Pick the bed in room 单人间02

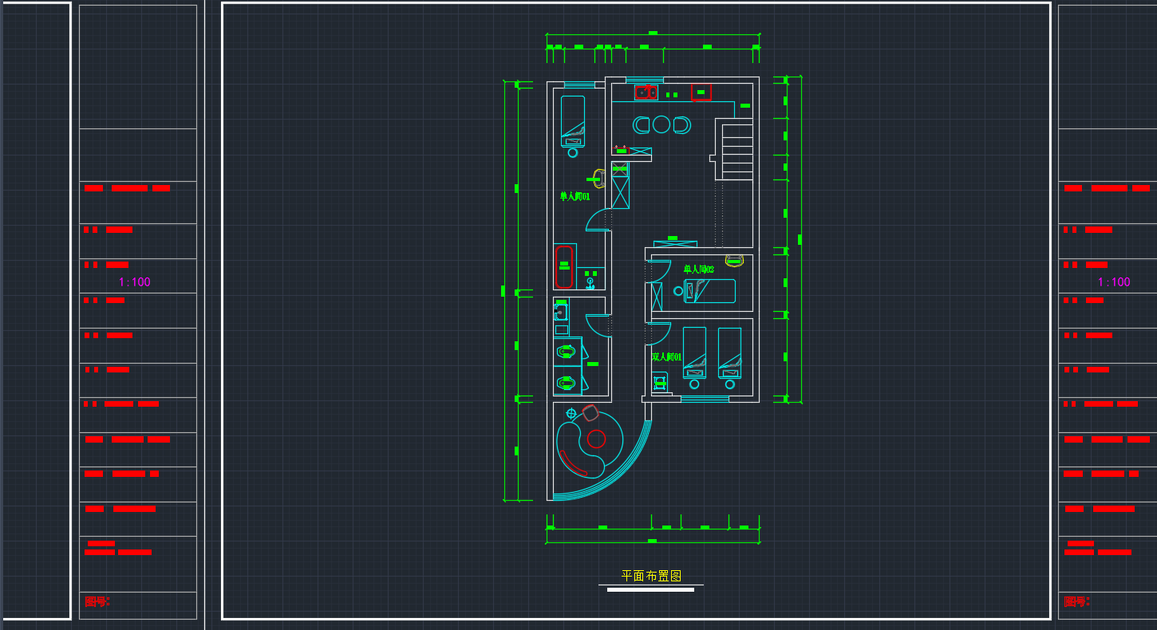709,291
